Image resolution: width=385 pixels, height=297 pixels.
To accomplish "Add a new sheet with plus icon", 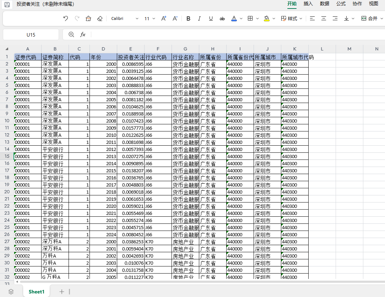I will [x=62, y=292].
